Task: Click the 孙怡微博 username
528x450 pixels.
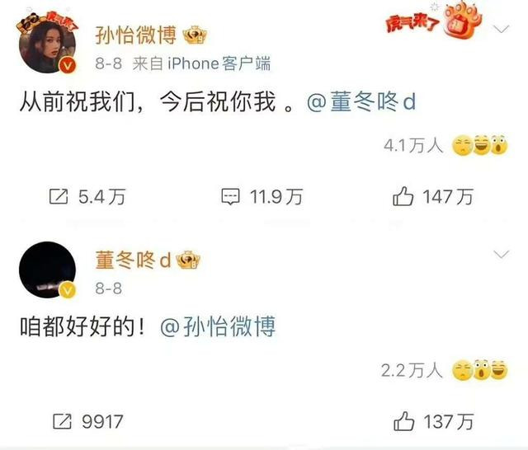Action: coord(135,35)
